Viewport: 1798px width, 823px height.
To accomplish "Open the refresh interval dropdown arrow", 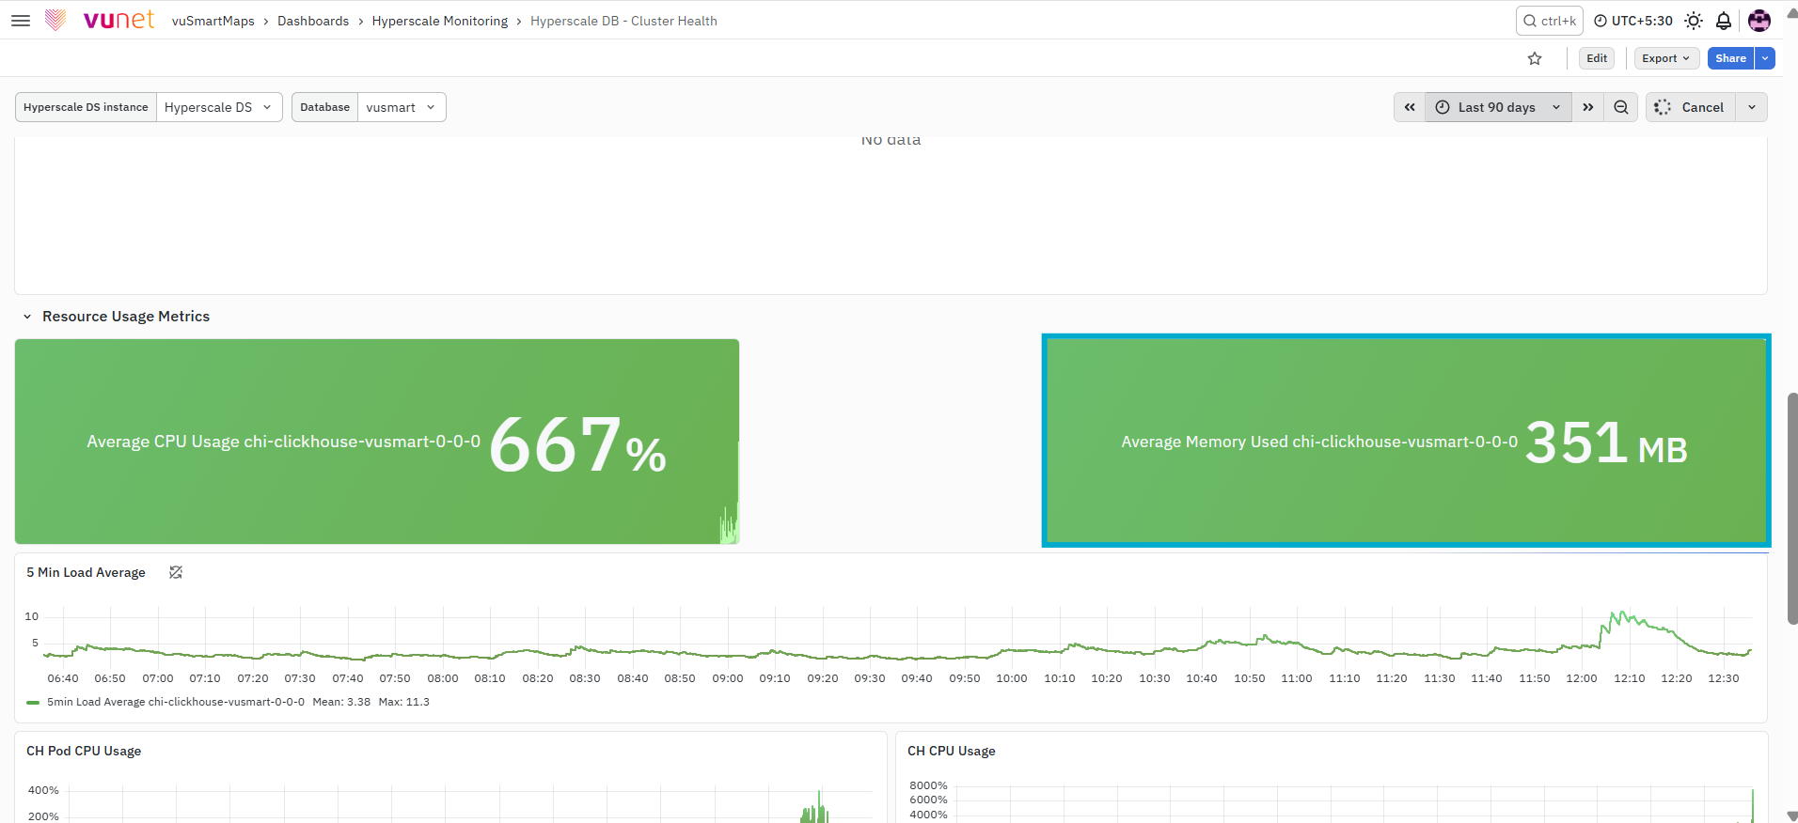I will pos(1752,107).
